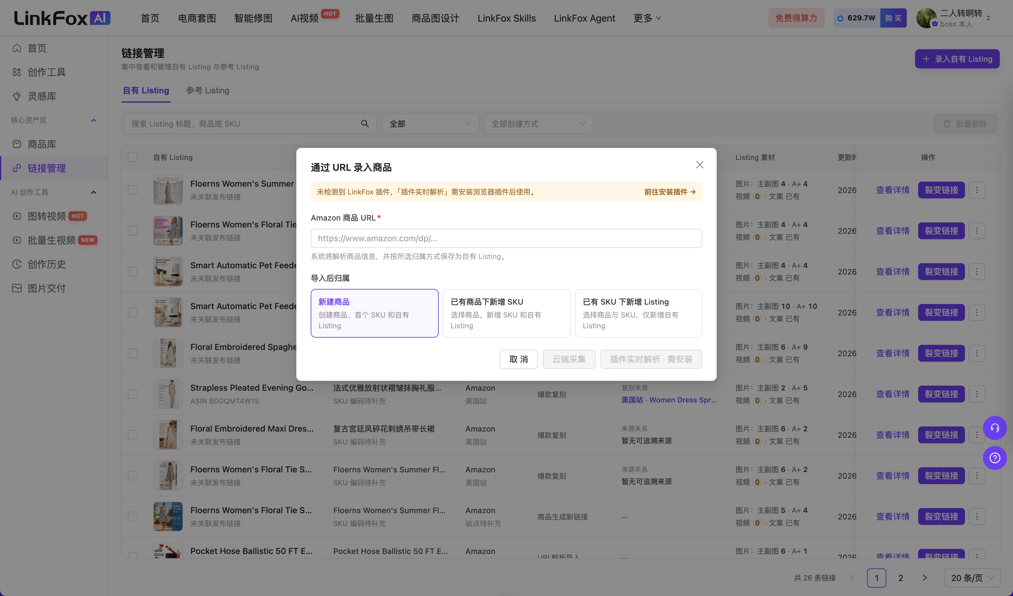Click the 创作工具 grid icon in sidebar
This screenshot has height=596, width=1013.
17,72
